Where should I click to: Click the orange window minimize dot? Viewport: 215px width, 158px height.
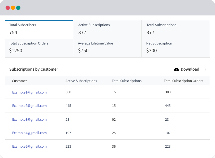[13, 8]
